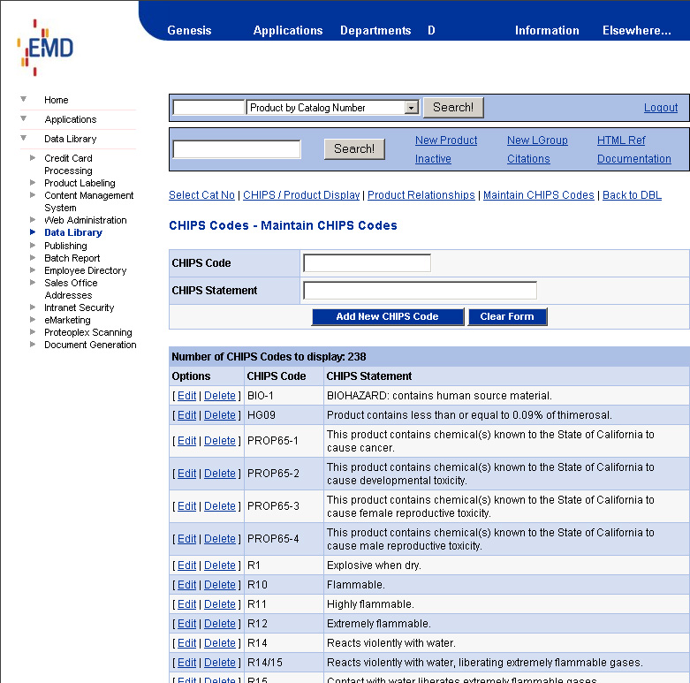Focus the CHIPS Code text field
690x683 pixels.
pos(367,263)
